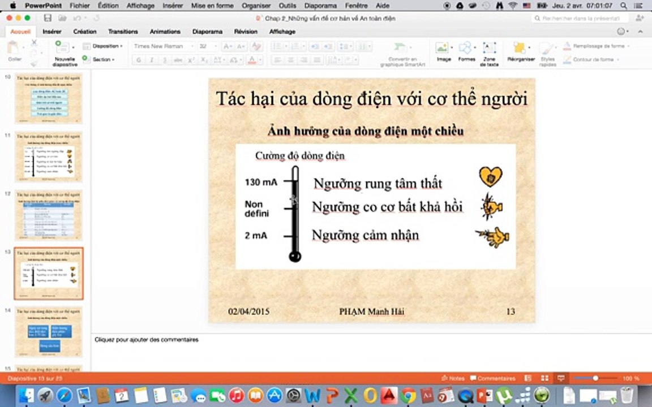Image resolution: width=652 pixels, height=407 pixels.
Task: Click Convertir en graphique SmartArt
Action: click(x=402, y=54)
